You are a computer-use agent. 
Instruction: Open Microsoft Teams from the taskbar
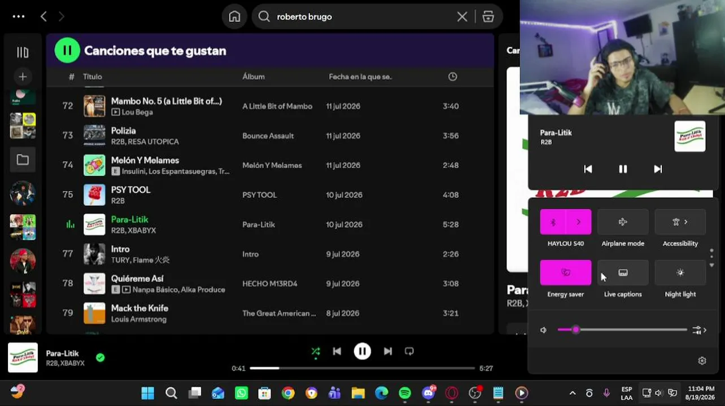335,393
